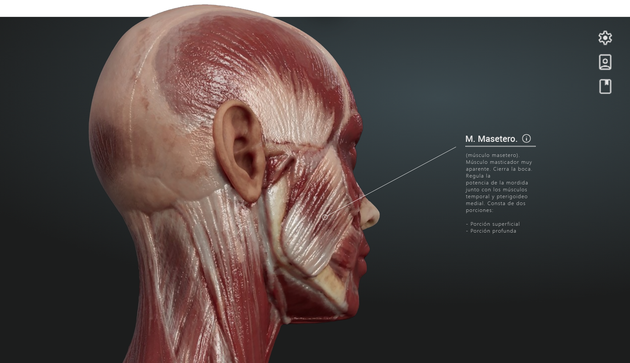This screenshot has height=363, width=630.
Task: Click the info icon beside M. Masetero
Action: pyautogui.click(x=526, y=139)
